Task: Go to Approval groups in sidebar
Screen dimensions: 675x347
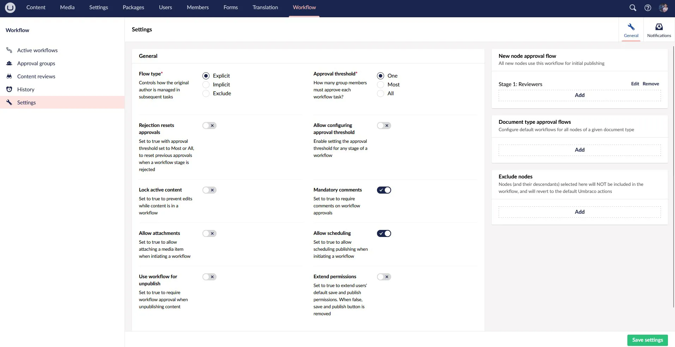Action: point(36,63)
